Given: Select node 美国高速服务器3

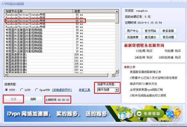Looking at the screenshot, I should [x=60, y=61].
